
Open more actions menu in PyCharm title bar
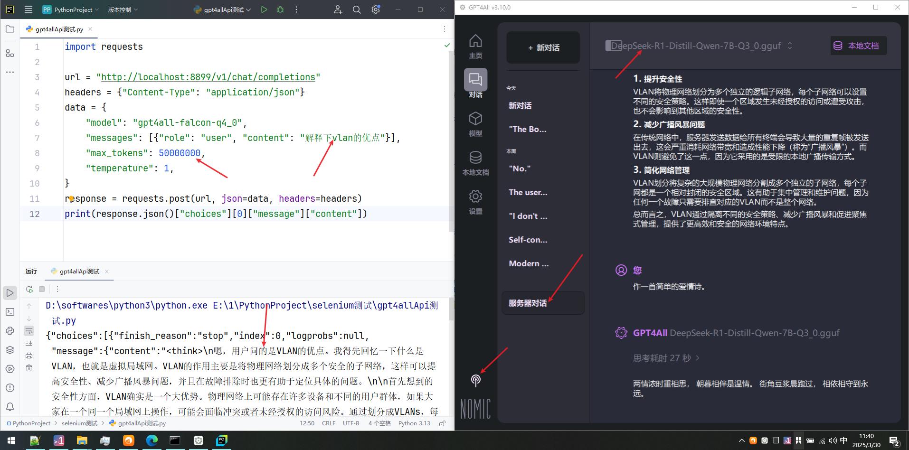click(296, 9)
